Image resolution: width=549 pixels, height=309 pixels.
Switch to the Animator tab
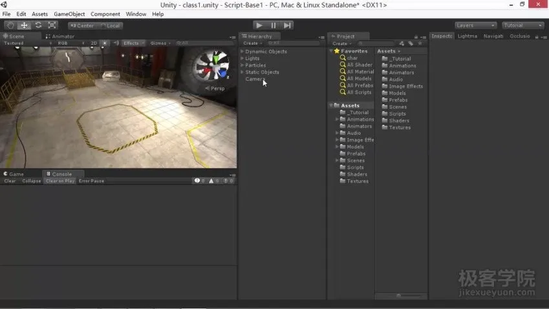(x=62, y=37)
